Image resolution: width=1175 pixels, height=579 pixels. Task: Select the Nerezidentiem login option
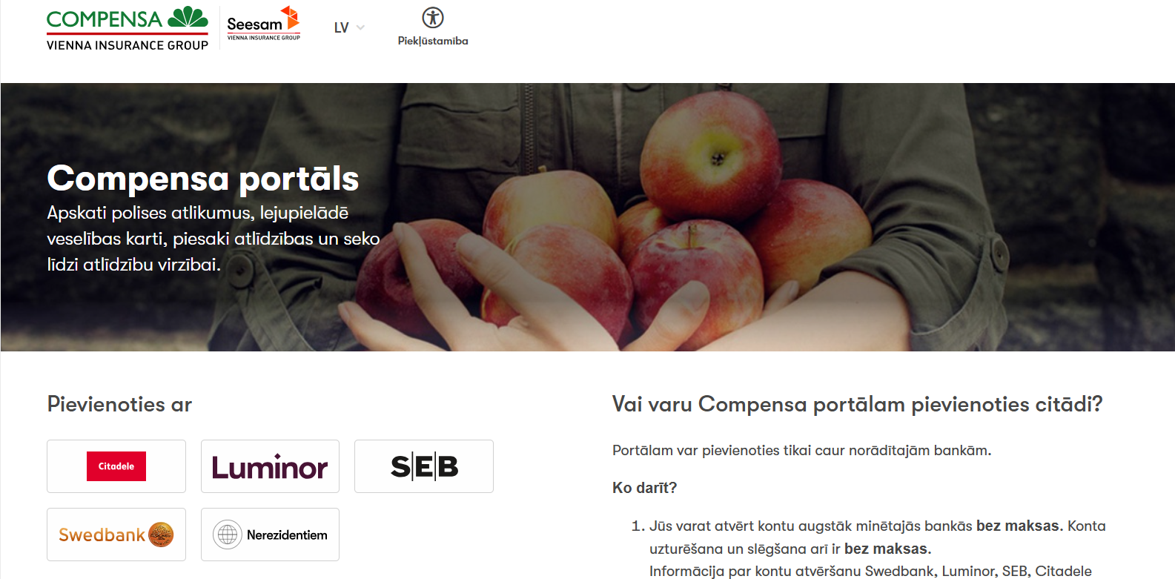tap(270, 535)
